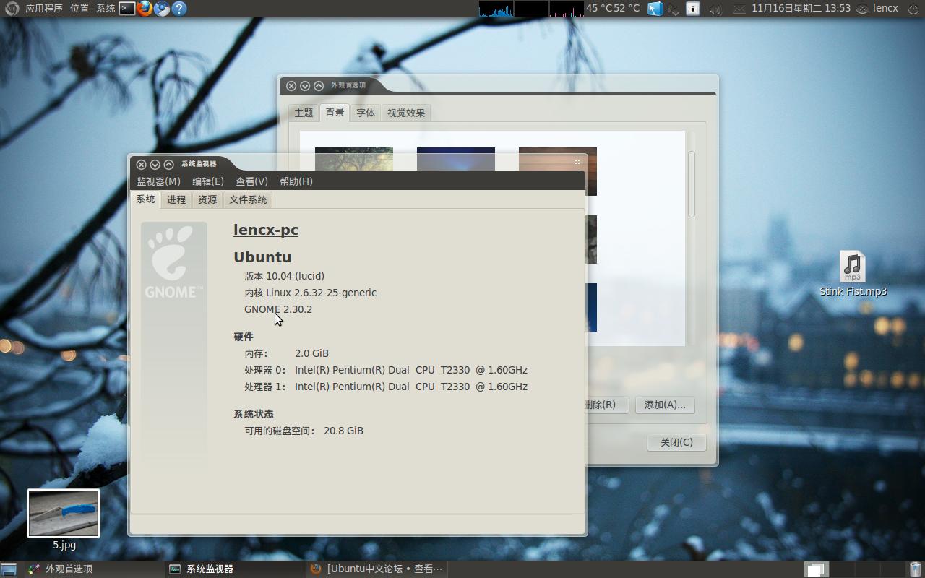Open 应用程序 applications menu

(x=44, y=9)
